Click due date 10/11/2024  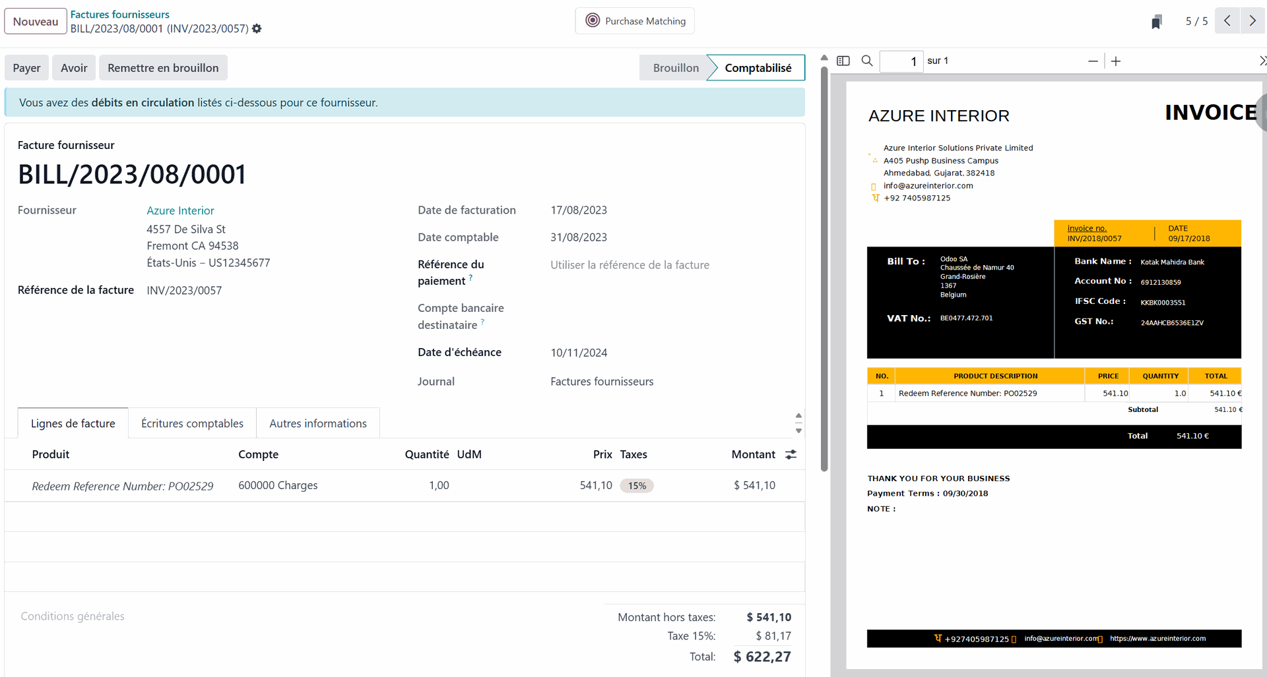579,353
